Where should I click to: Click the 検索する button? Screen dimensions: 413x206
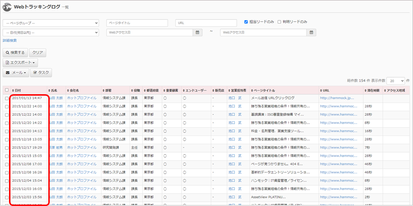click(x=15, y=53)
